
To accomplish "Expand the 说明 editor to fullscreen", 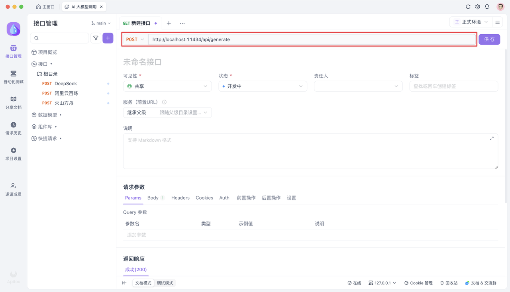I will click(492, 139).
